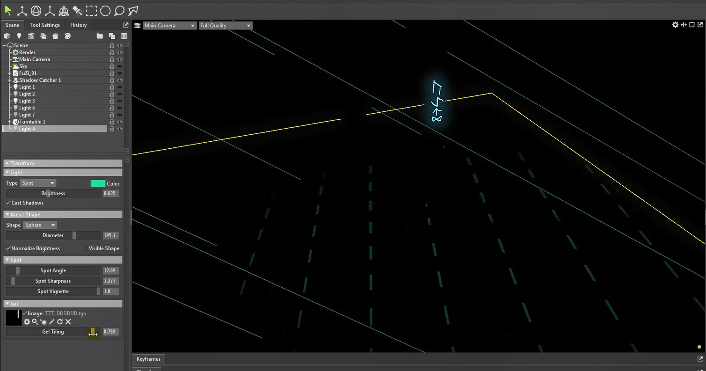Add a new camera to the scene

[x=31, y=36]
